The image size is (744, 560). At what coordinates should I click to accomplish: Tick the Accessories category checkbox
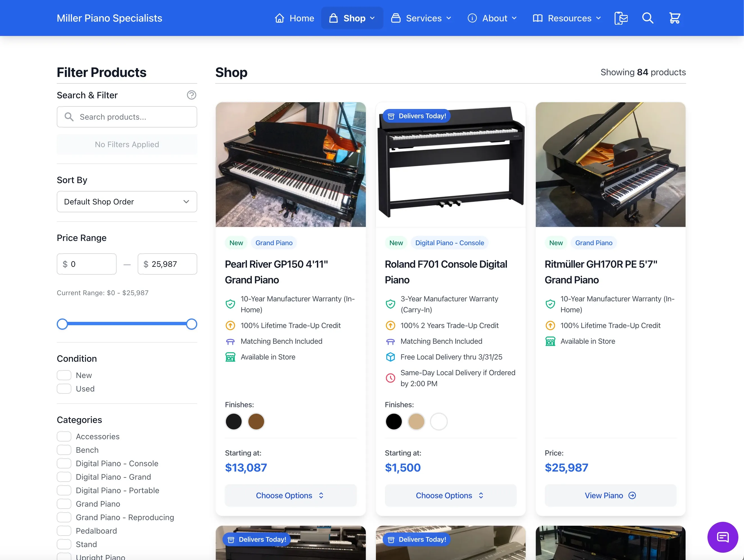pyautogui.click(x=64, y=436)
